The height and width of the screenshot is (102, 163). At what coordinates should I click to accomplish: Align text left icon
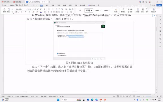[x=49, y=12]
